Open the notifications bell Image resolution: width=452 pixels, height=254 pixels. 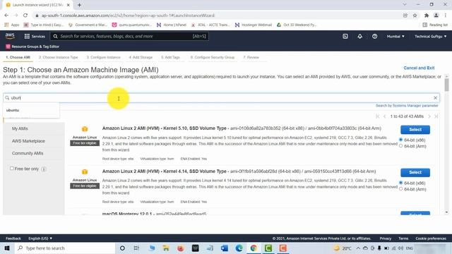click(359, 36)
